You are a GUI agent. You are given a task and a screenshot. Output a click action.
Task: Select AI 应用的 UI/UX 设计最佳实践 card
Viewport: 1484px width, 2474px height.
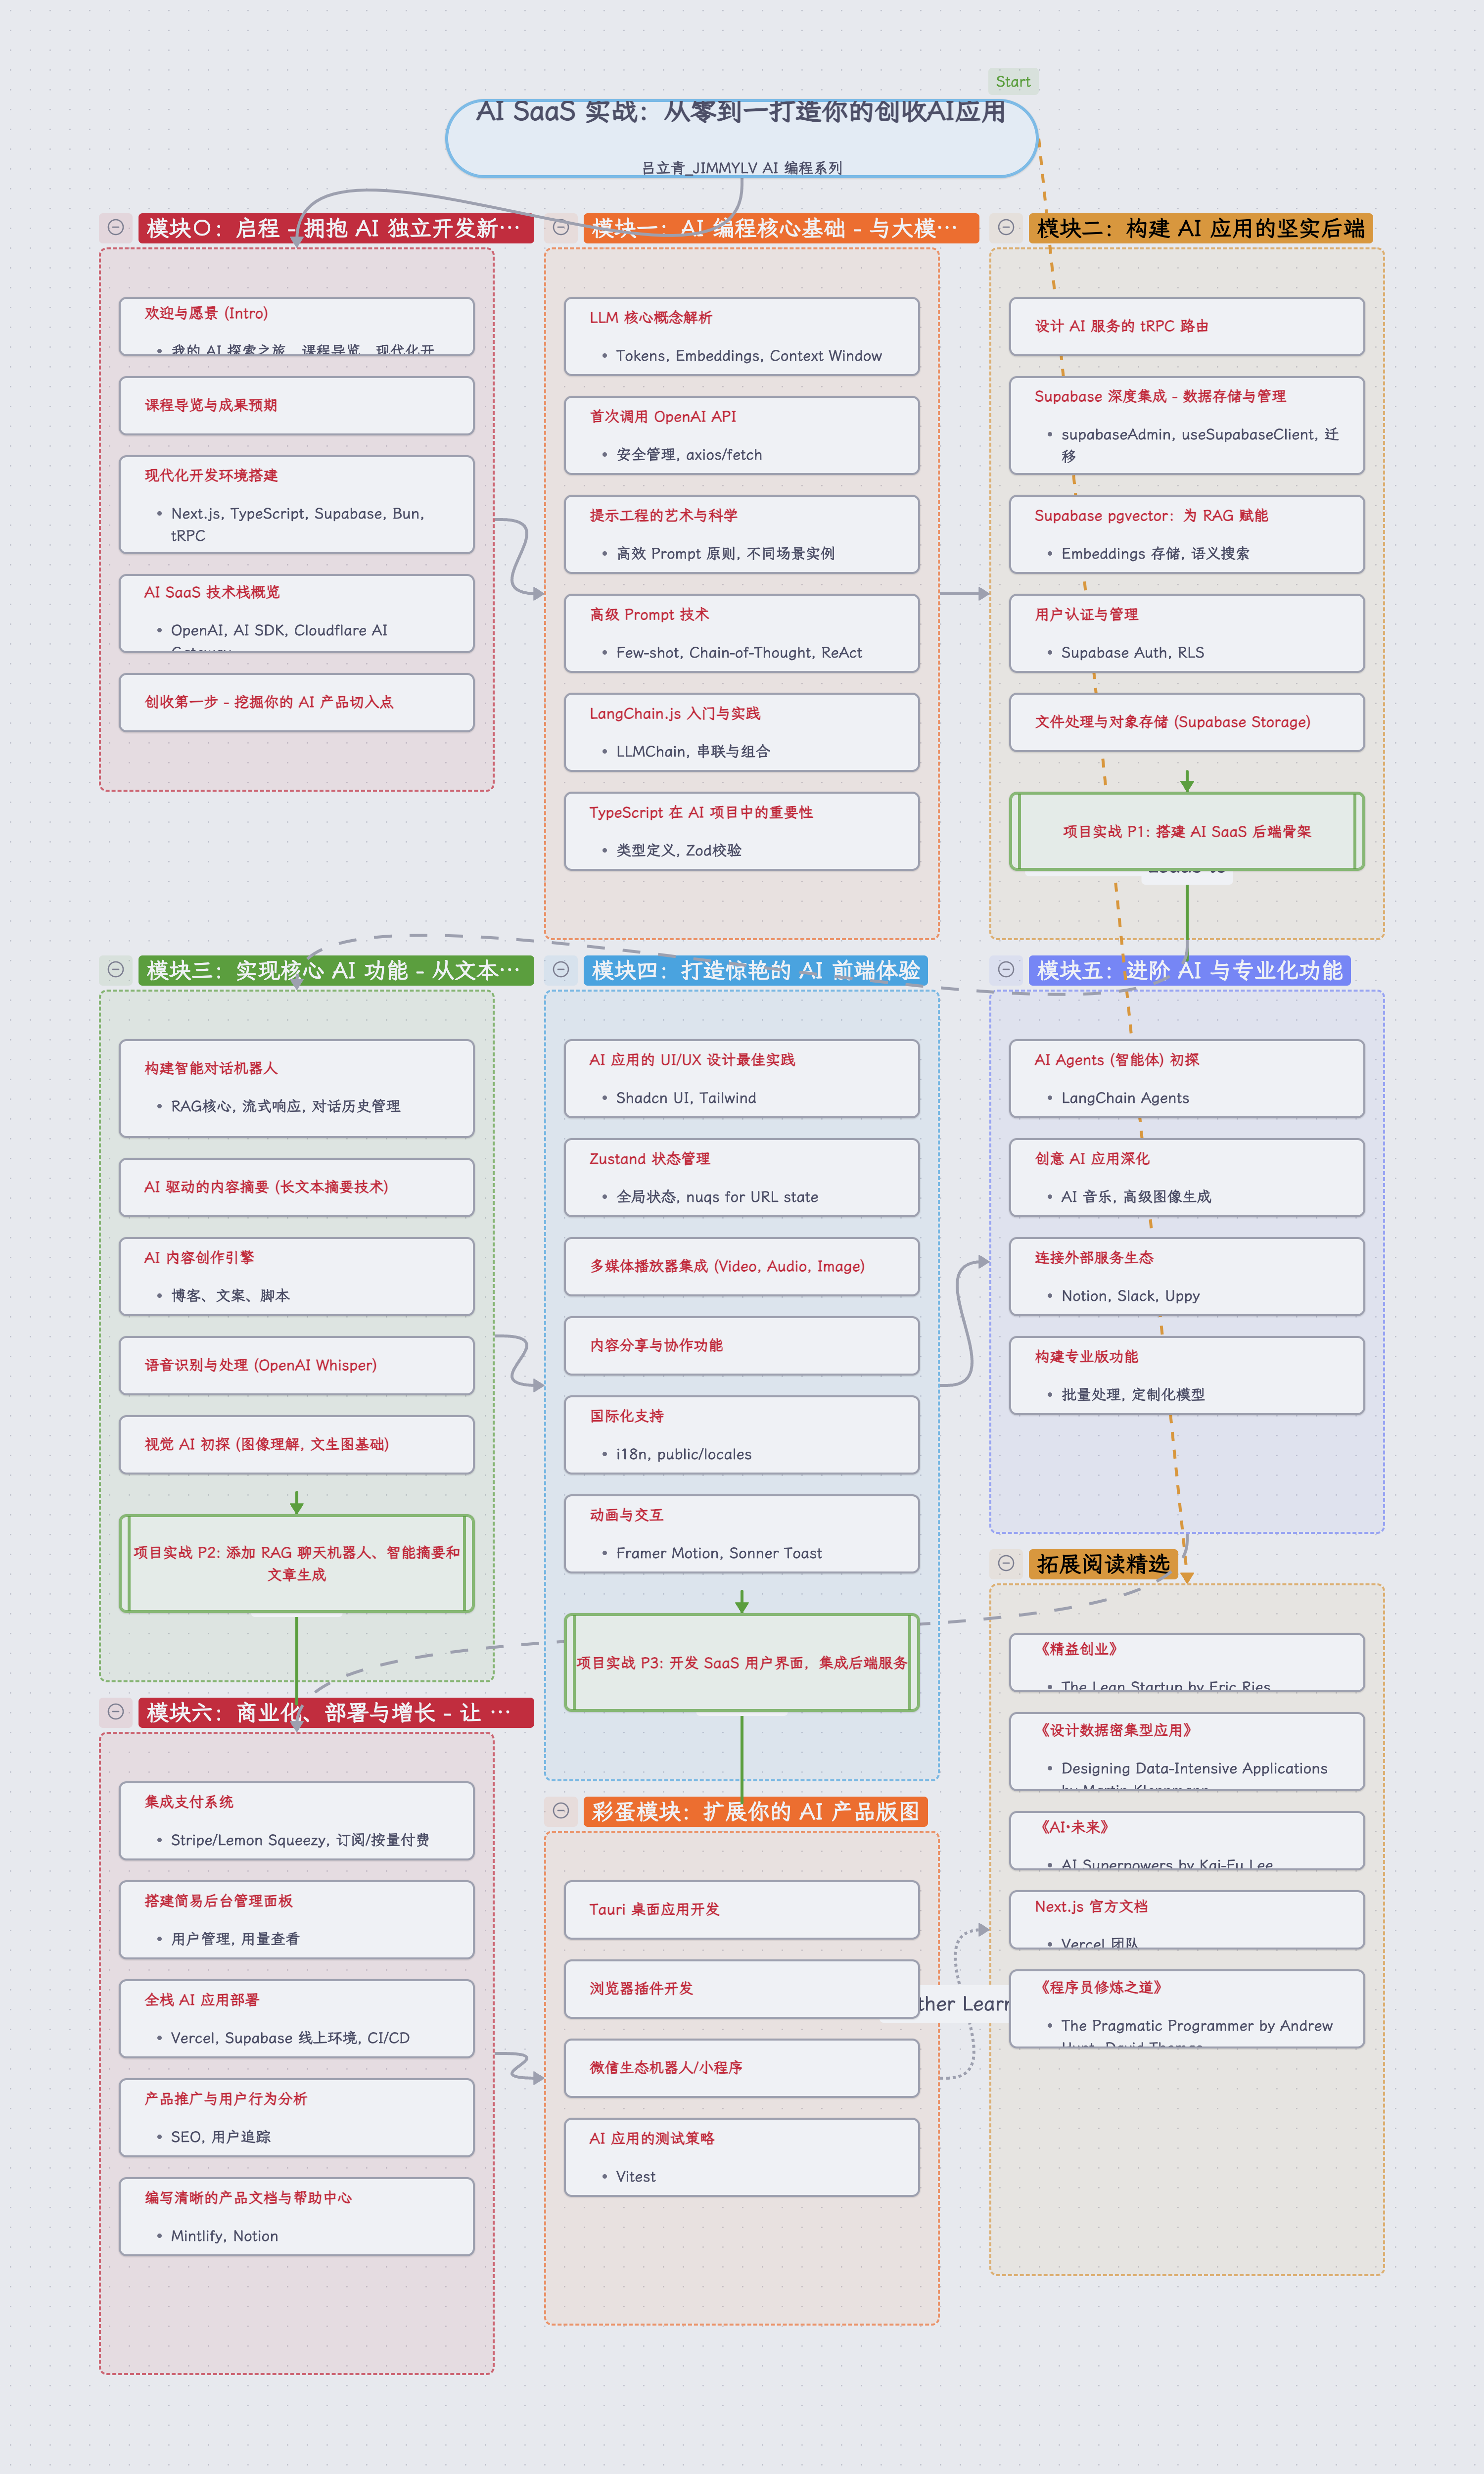[741, 1078]
